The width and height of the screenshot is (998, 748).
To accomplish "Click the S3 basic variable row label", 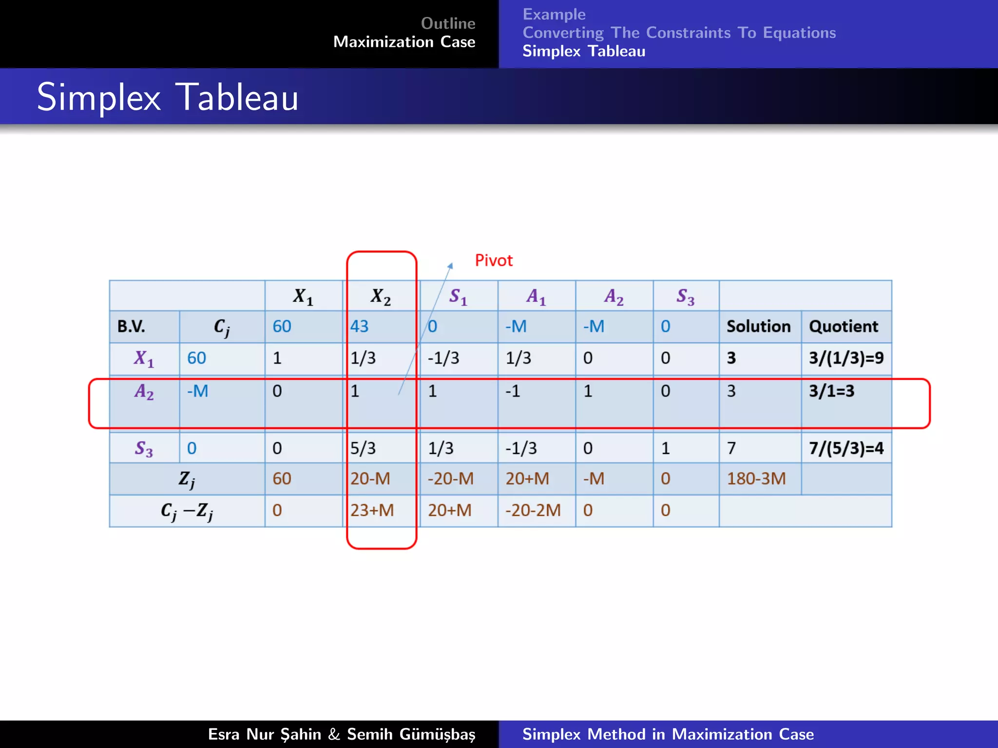I will [144, 448].
